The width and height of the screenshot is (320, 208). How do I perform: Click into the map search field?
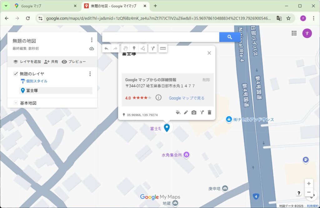click(161, 37)
